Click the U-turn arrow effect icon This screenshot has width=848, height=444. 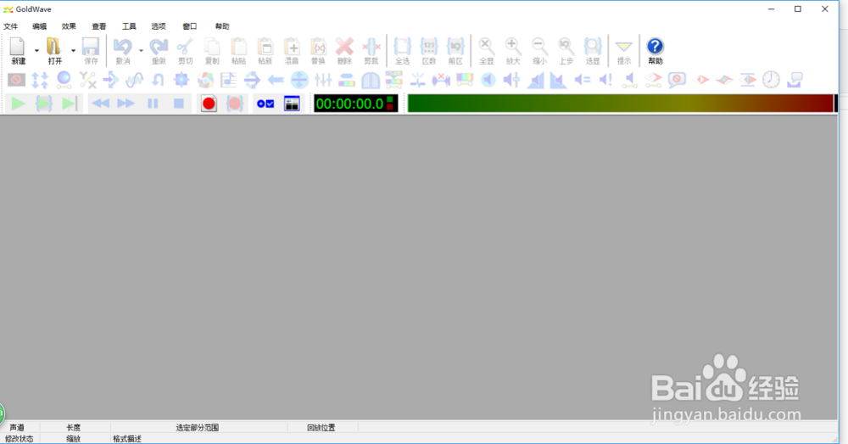tap(158, 80)
